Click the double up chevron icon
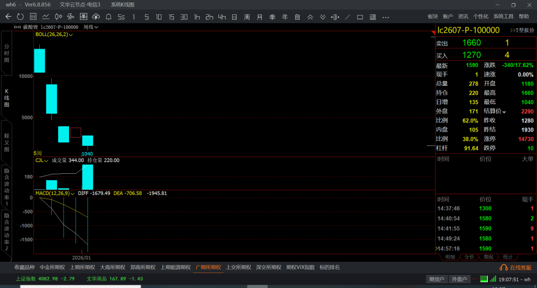Image resolution: width=537 pixels, height=288 pixels. tap(310, 17)
